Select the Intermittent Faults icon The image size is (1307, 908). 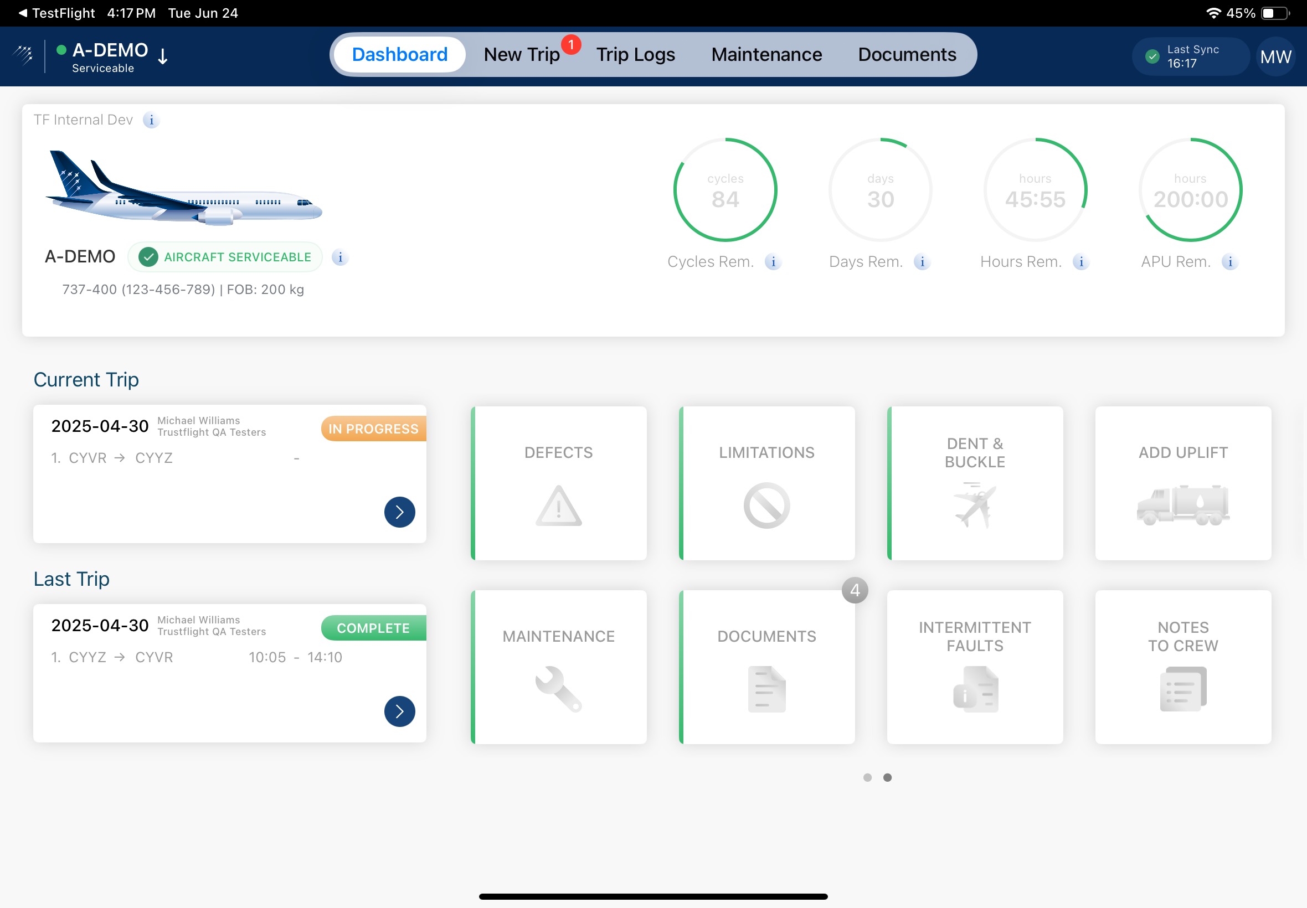click(975, 690)
